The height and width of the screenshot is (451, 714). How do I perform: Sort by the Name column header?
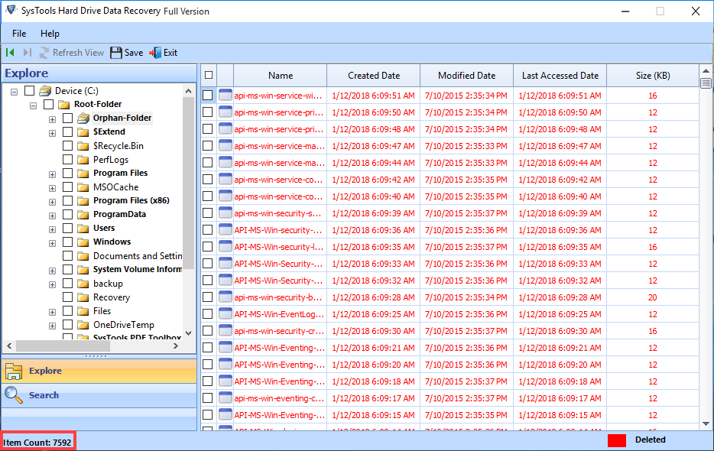click(280, 75)
